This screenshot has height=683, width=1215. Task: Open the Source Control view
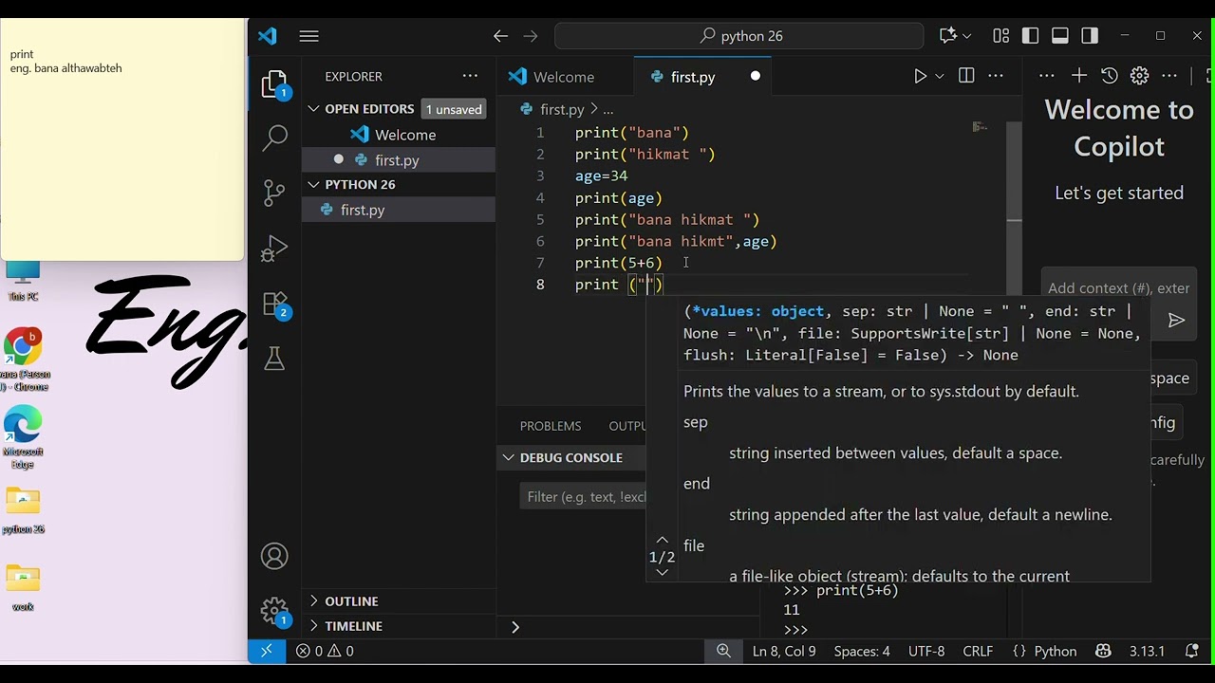click(274, 194)
